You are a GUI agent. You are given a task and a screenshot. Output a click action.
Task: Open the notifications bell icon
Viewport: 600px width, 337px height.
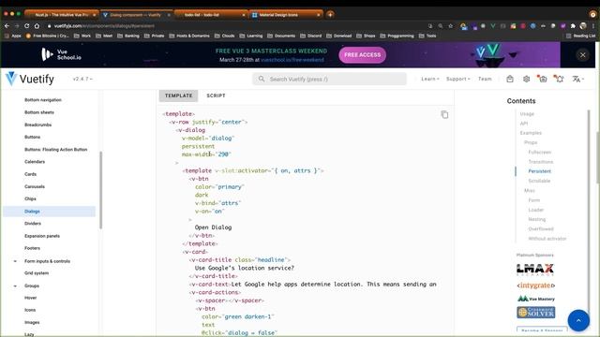point(560,79)
